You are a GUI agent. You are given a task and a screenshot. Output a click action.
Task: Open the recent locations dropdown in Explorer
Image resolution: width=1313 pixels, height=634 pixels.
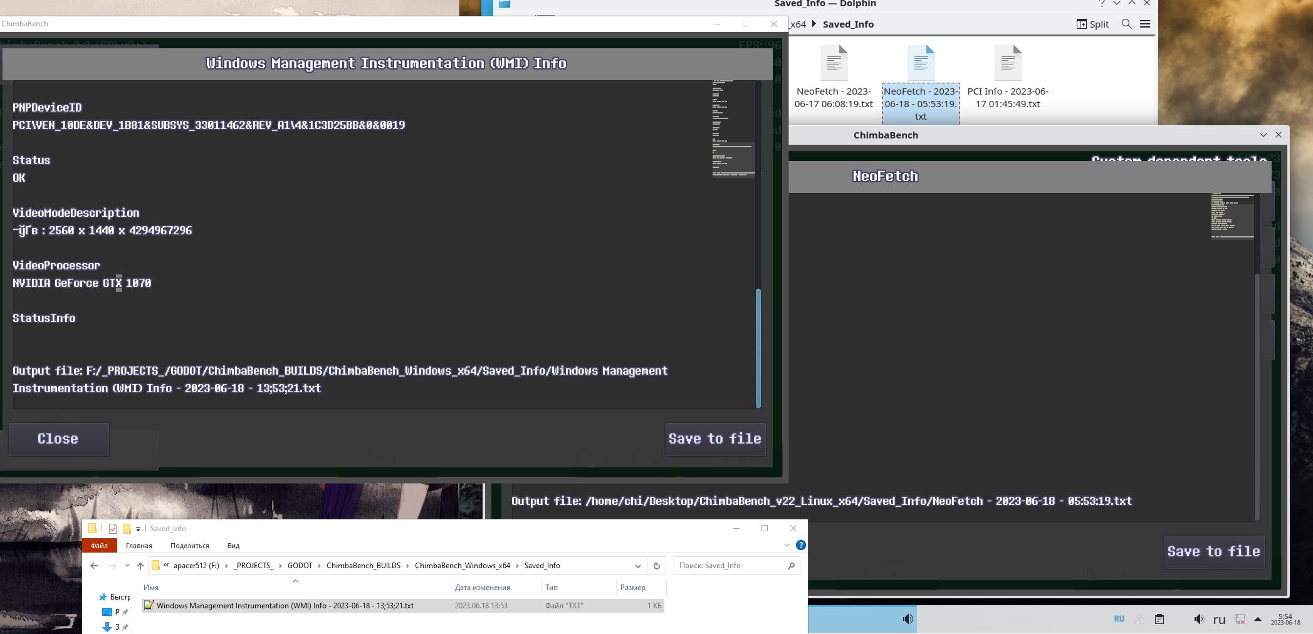point(127,566)
